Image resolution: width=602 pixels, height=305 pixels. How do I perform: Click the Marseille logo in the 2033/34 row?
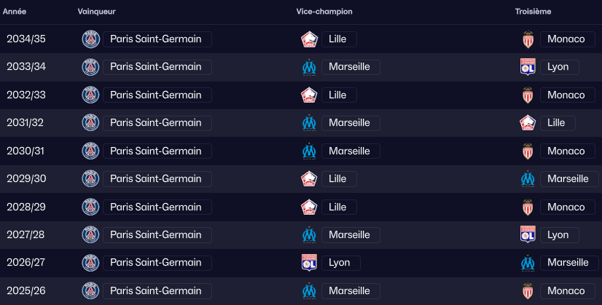coord(309,67)
